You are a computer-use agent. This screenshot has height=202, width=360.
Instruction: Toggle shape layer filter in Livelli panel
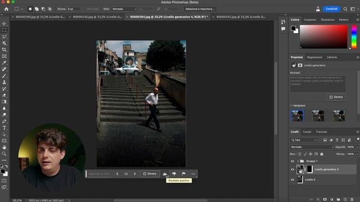[343, 140]
